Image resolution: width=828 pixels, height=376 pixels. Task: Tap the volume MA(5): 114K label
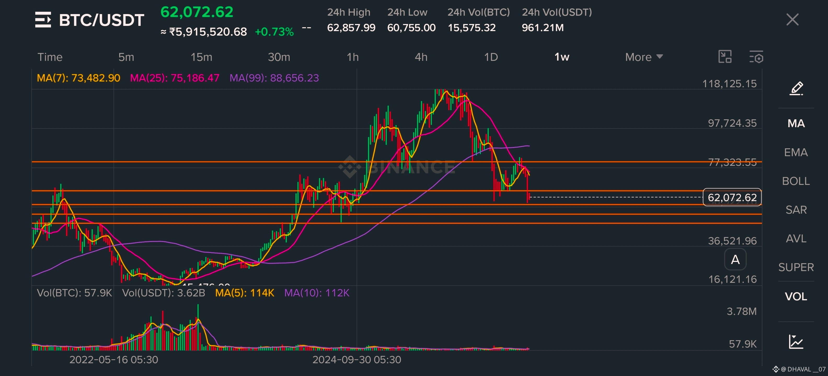click(245, 293)
